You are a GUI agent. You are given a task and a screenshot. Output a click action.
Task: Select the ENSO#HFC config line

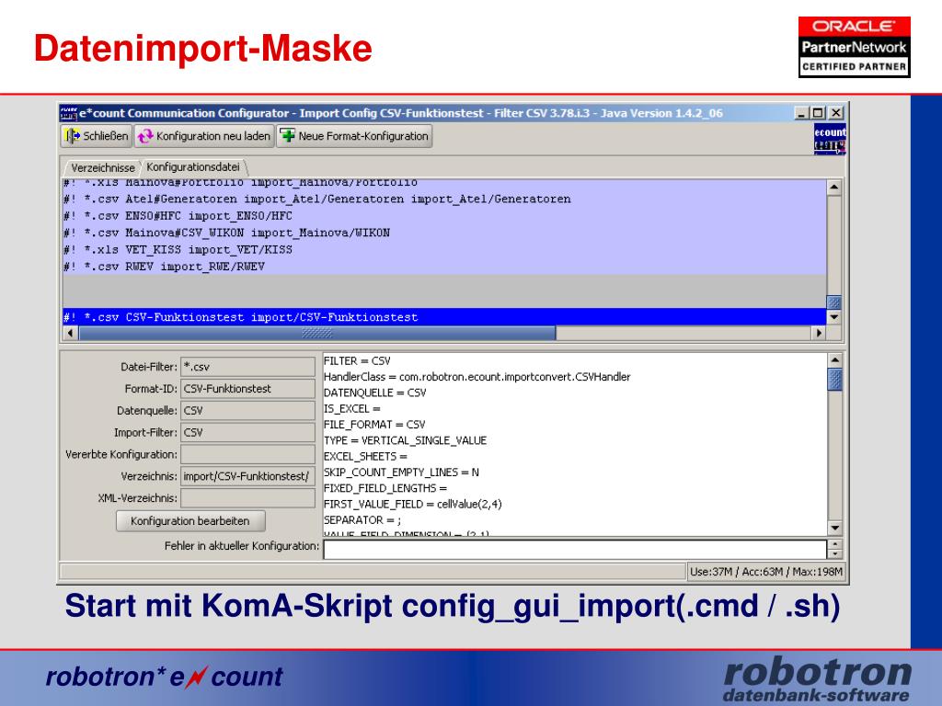pos(444,216)
